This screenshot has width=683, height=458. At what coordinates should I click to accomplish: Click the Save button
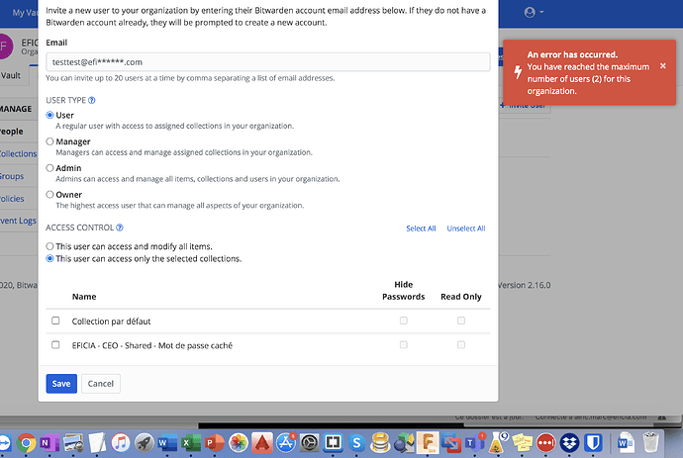[61, 384]
